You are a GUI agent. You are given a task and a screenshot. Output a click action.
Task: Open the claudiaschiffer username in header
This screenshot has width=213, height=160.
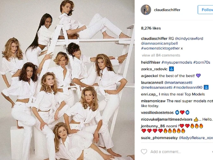pyautogui.click(x=167, y=10)
